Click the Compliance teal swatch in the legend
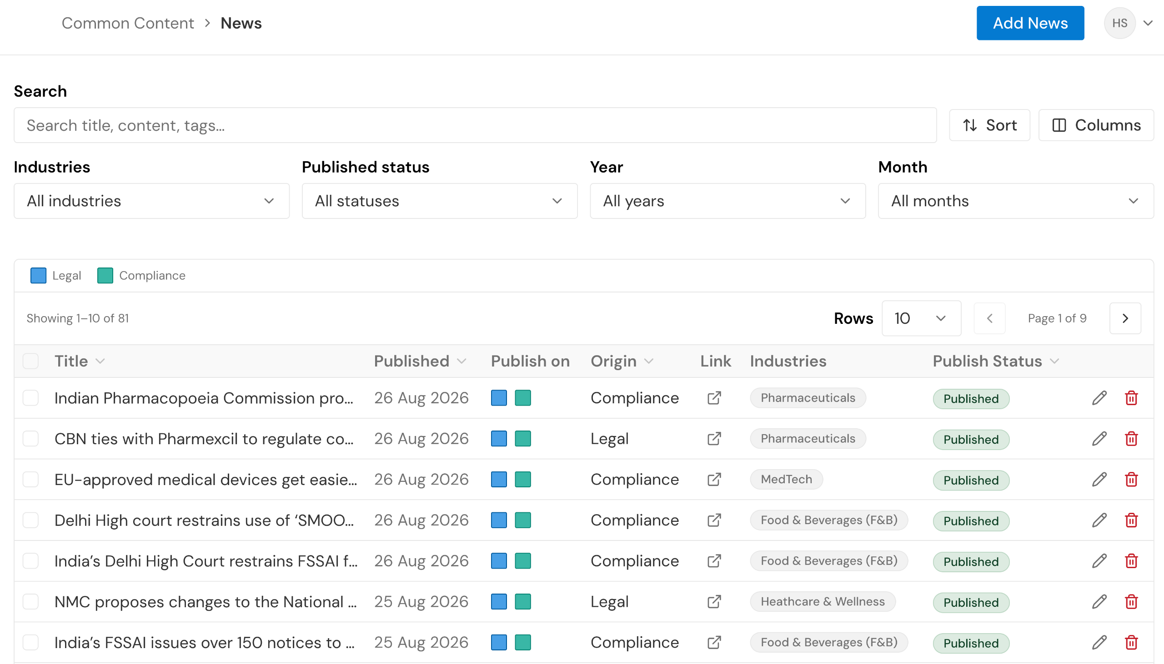 (105, 275)
